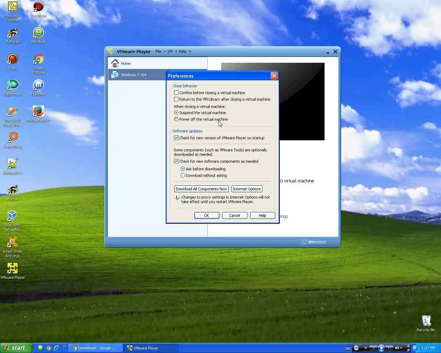The width and height of the screenshot is (441, 353).
Task: Select the Supermium desktop icon
Action: 12,88
